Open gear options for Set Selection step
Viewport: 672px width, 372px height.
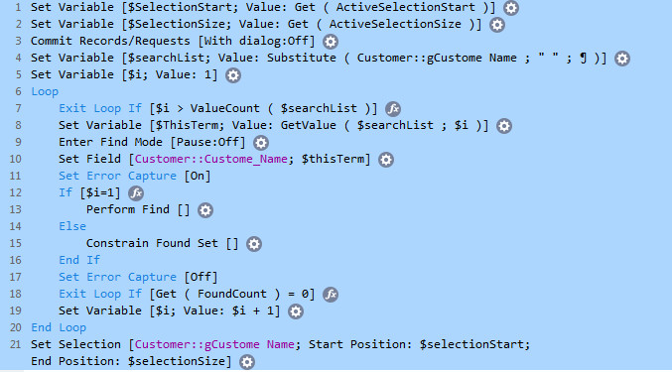tap(247, 362)
